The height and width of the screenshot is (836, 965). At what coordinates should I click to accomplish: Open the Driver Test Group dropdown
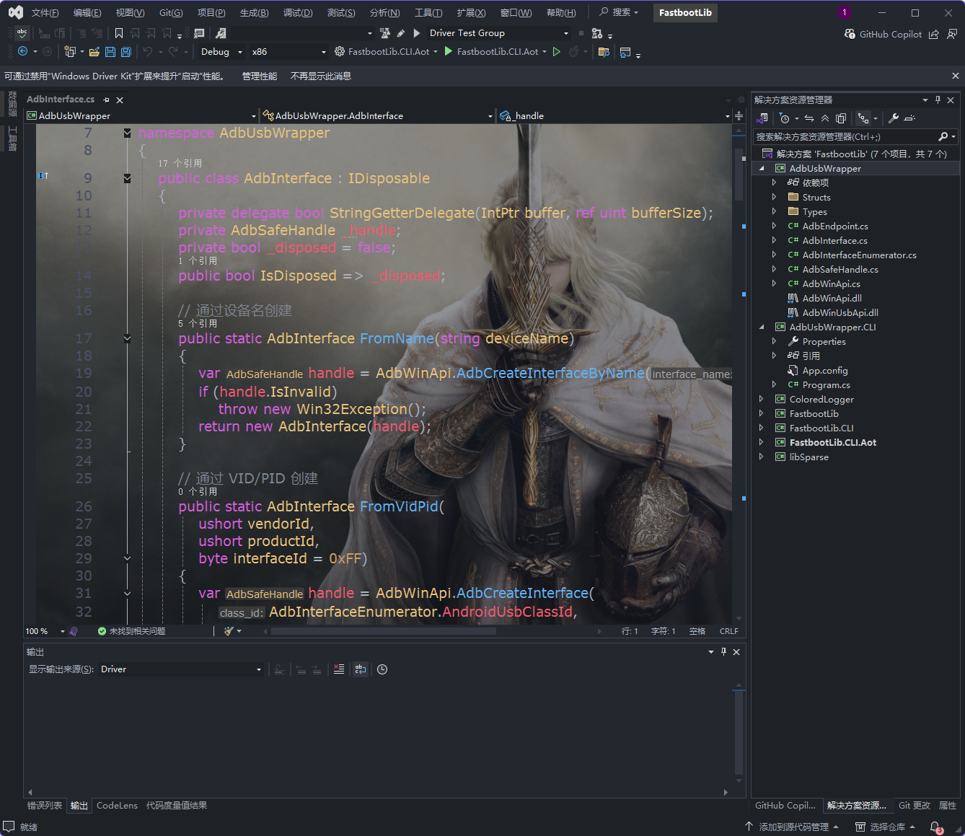567,32
